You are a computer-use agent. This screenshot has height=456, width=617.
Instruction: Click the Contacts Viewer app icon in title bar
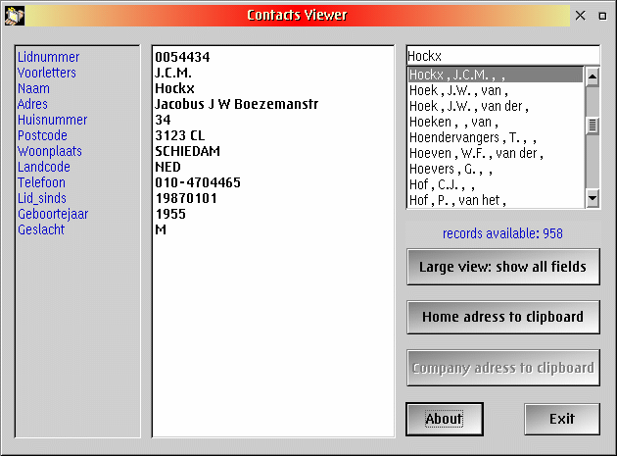tap(14, 15)
